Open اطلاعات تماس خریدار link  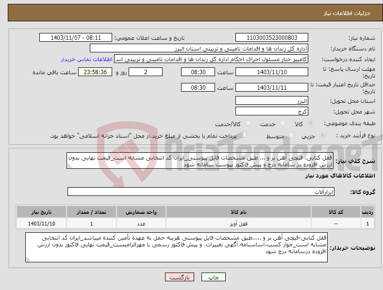(x=86, y=59)
